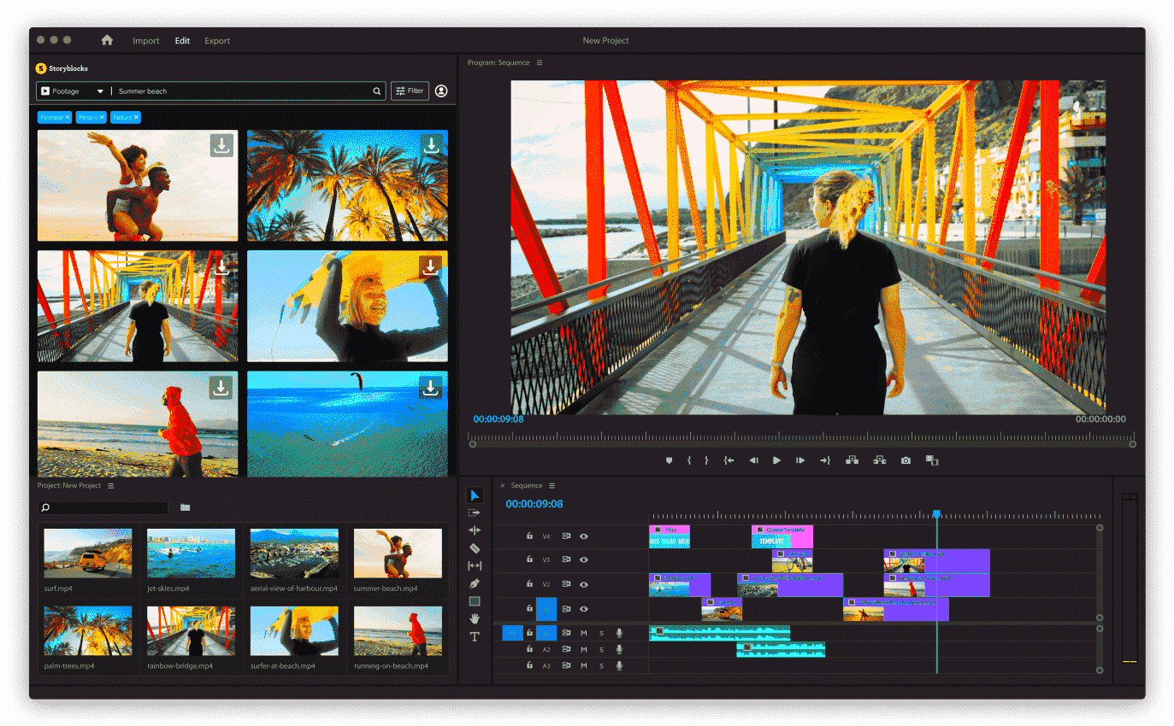
Task: Click the Program monitor scrub bar
Action: click(802, 442)
